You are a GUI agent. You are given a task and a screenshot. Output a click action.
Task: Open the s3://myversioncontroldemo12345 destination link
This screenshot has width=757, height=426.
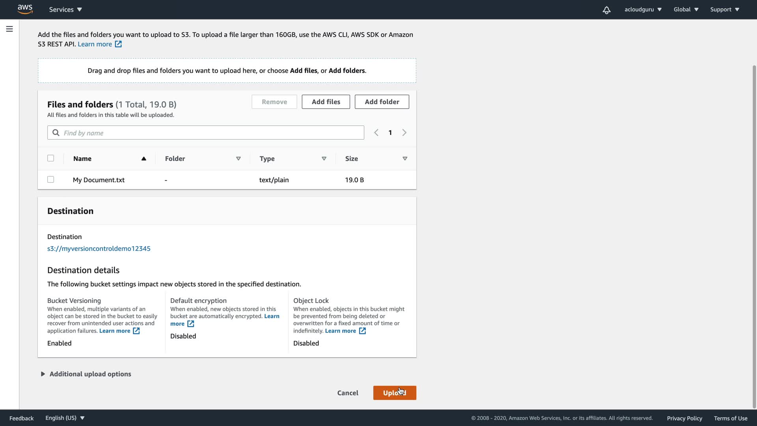coord(99,248)
